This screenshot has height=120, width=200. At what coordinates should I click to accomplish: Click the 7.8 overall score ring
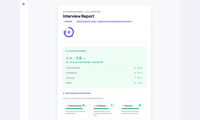coord(69,32)
